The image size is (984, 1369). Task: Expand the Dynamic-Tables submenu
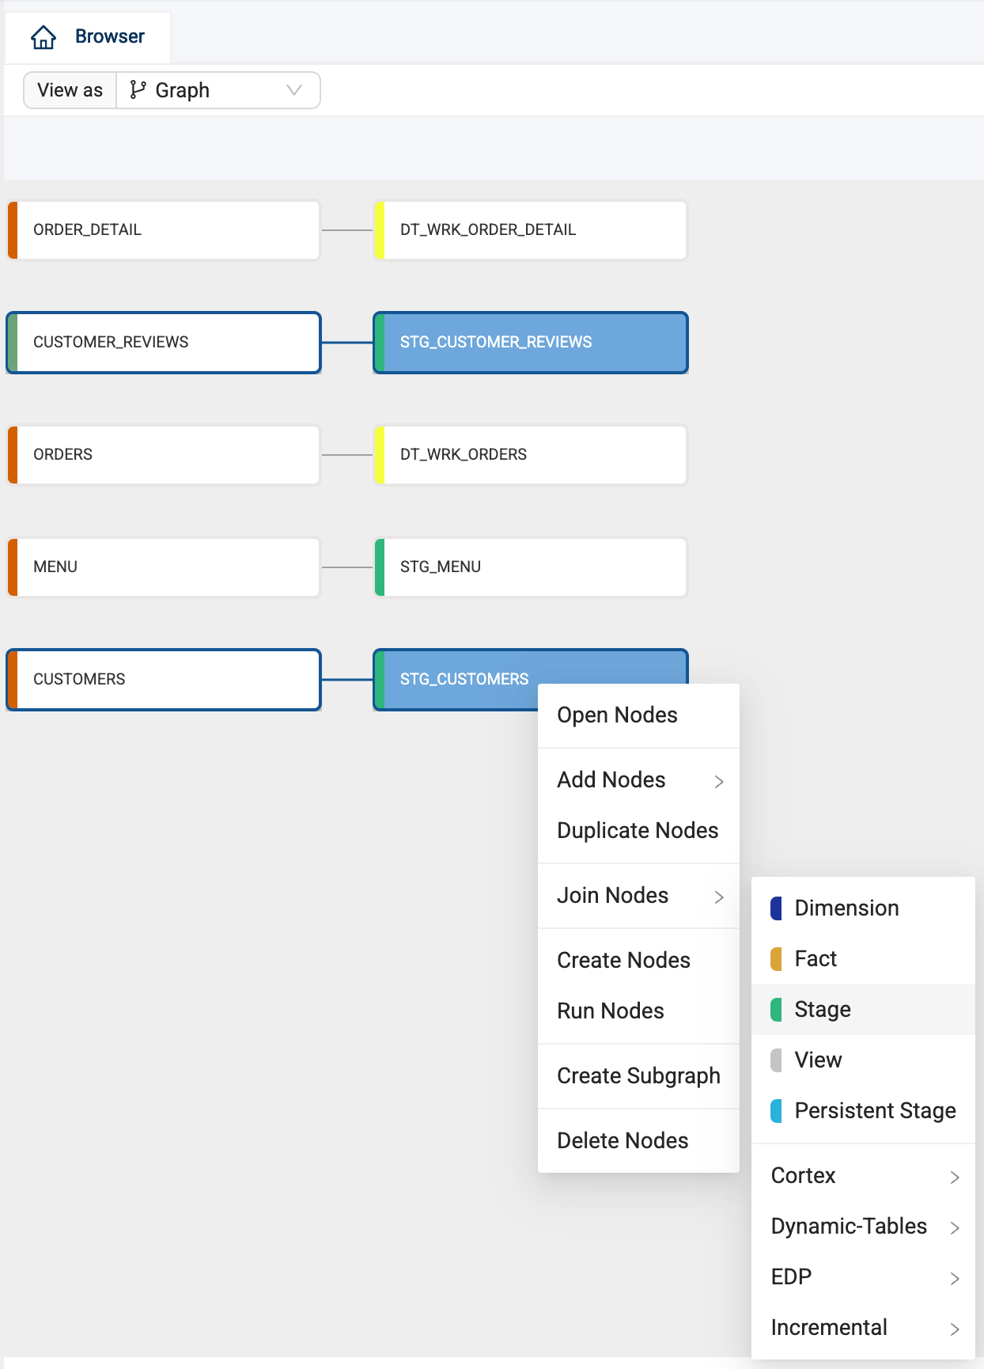click(x=863, y=1227)
